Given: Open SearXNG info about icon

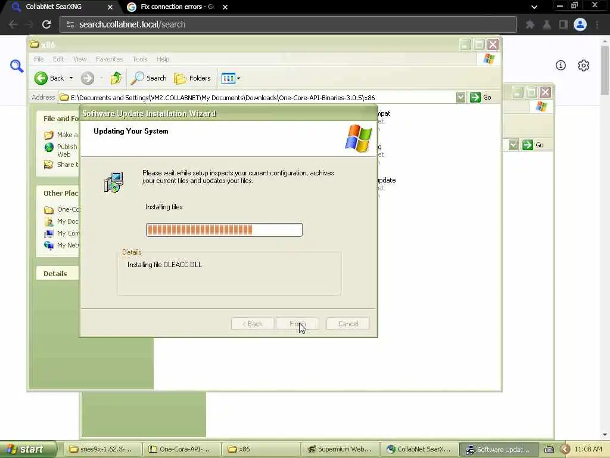Looking at the screenshot, I should click(x=561, y=66).
